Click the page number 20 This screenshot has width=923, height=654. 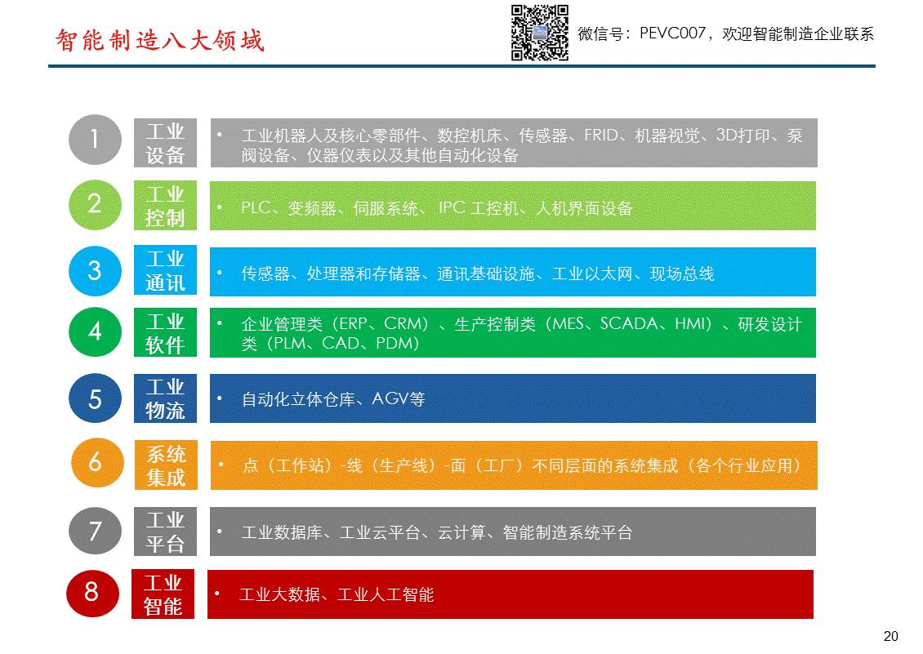tap(890, 637)
